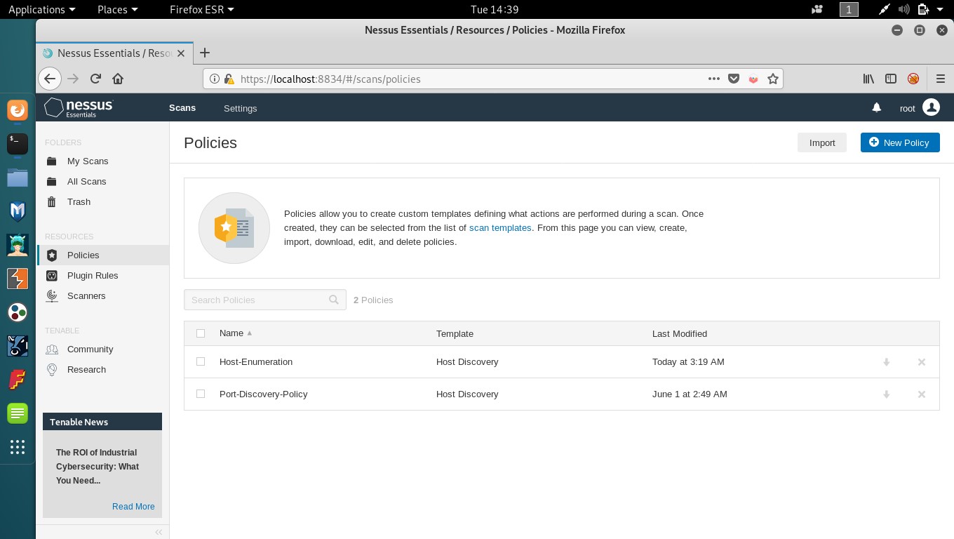
Task: Click root username in header
Action: pos(908,108)
